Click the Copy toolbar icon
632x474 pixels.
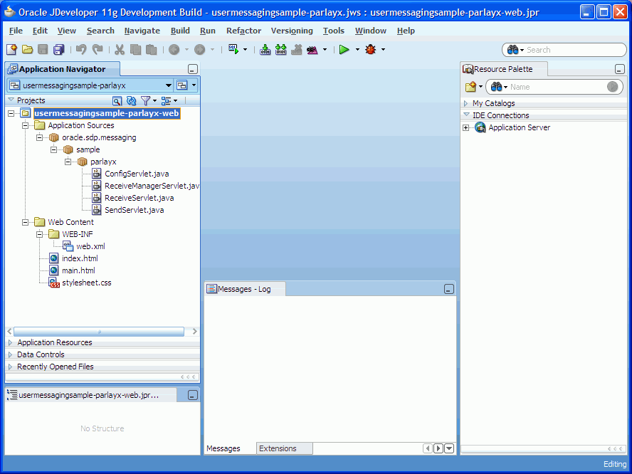[x=135, y=50]
